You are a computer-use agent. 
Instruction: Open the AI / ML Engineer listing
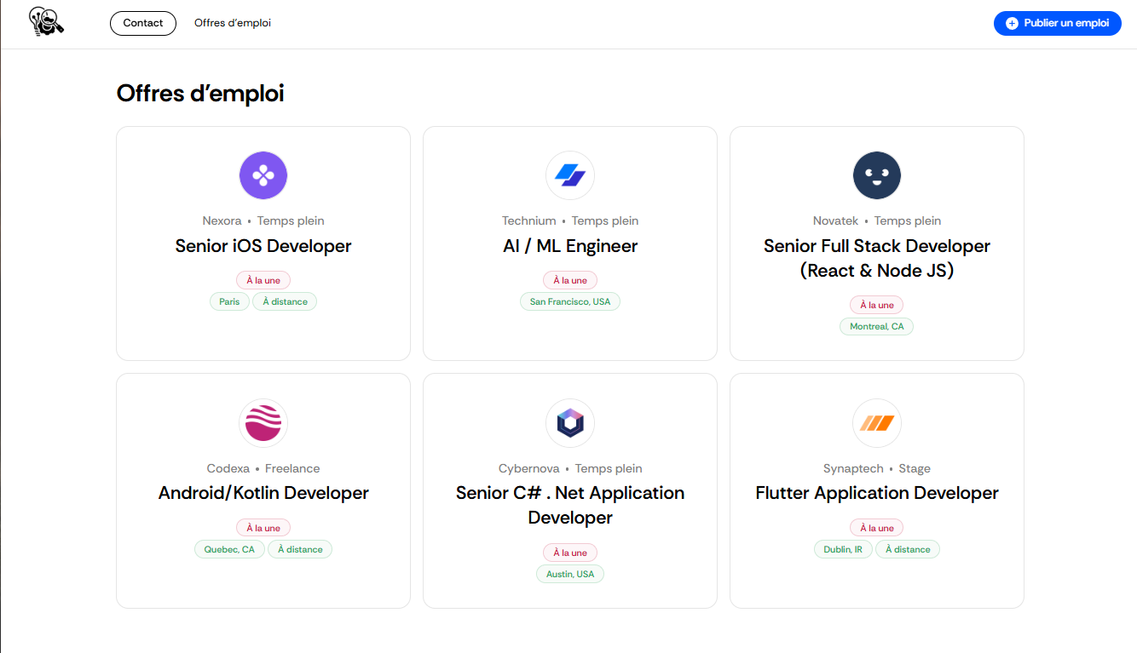(570, 246)
